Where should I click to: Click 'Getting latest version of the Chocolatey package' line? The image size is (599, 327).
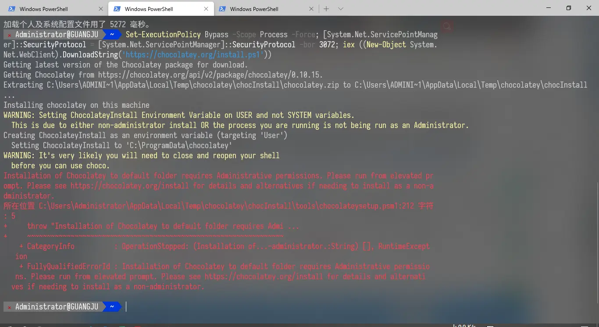[125, 65]
